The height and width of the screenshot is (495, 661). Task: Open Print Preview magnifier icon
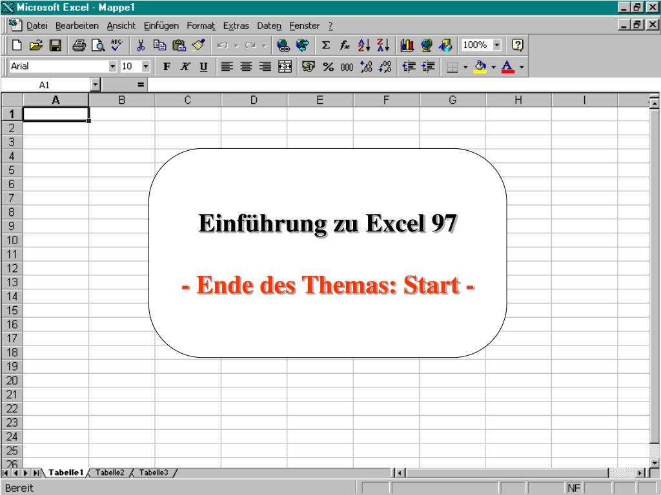coord(98,45)
